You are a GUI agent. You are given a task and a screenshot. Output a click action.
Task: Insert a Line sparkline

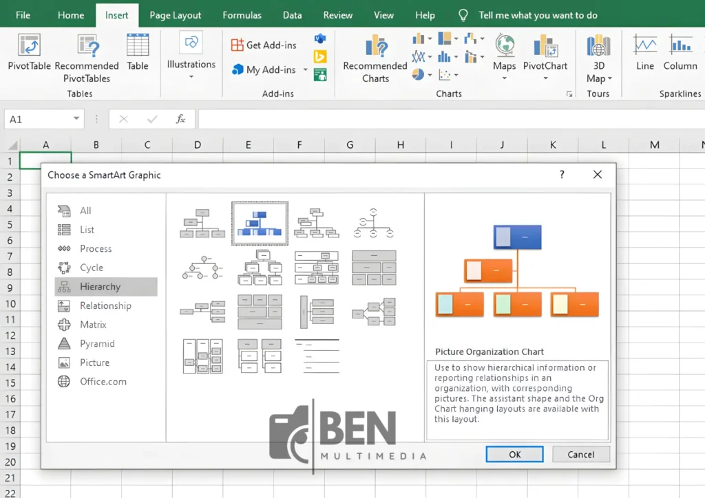[x=644, y=55]
